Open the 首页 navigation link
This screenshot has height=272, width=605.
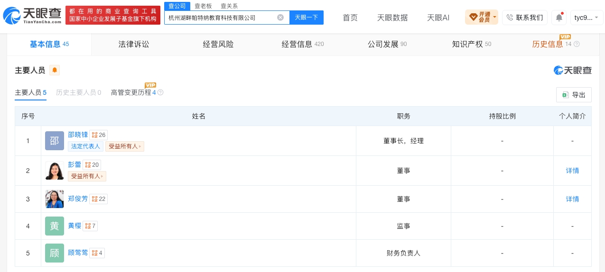point(350,18)
